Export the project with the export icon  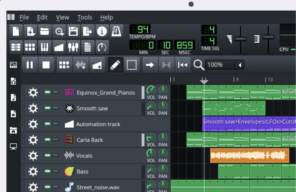(87, 31)
